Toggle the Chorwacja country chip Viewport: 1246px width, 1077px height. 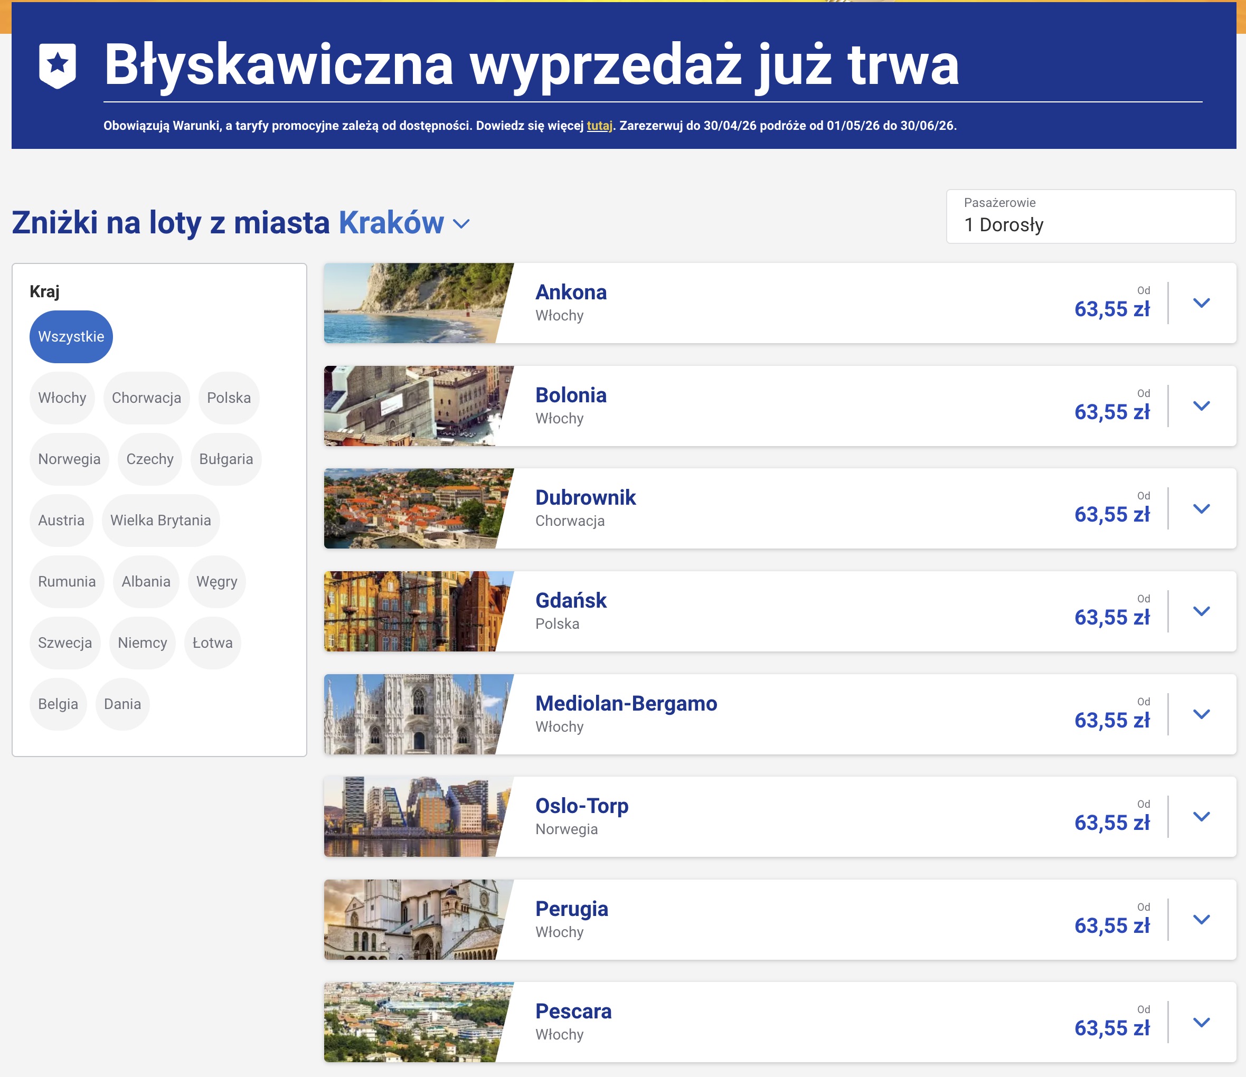coord(146,398)
